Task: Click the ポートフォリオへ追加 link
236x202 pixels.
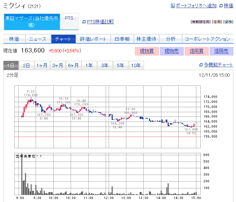Action: coord(196,6)
